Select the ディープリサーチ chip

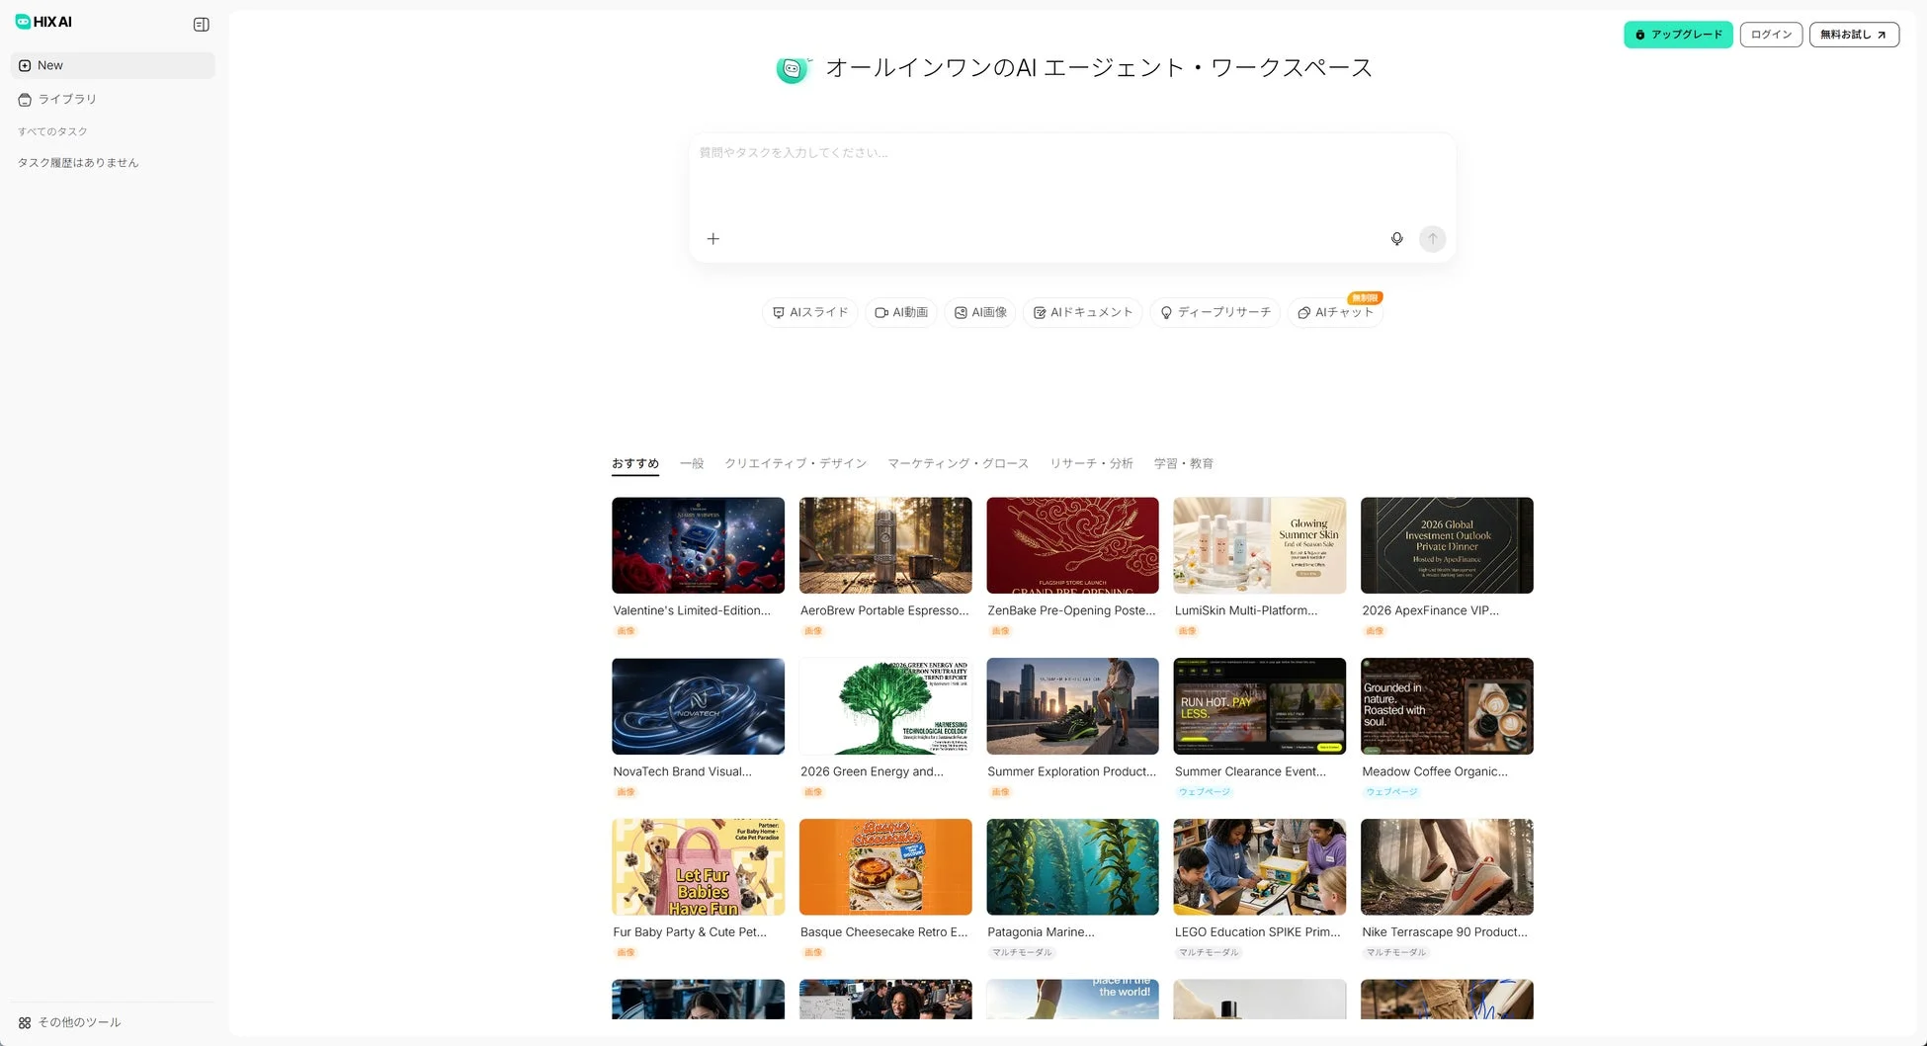[1215, 312]
